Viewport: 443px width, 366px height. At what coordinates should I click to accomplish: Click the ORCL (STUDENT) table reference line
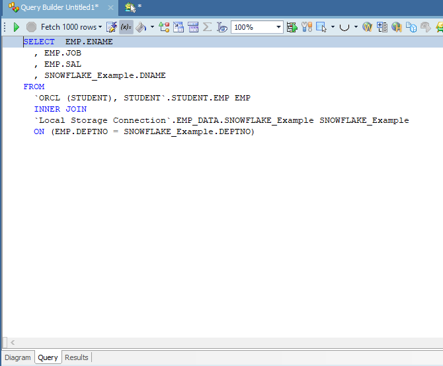pos(142,98)
